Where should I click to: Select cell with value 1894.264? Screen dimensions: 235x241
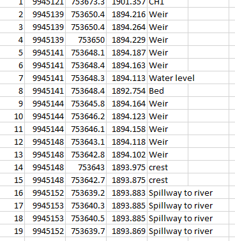[x=127, y=27]
